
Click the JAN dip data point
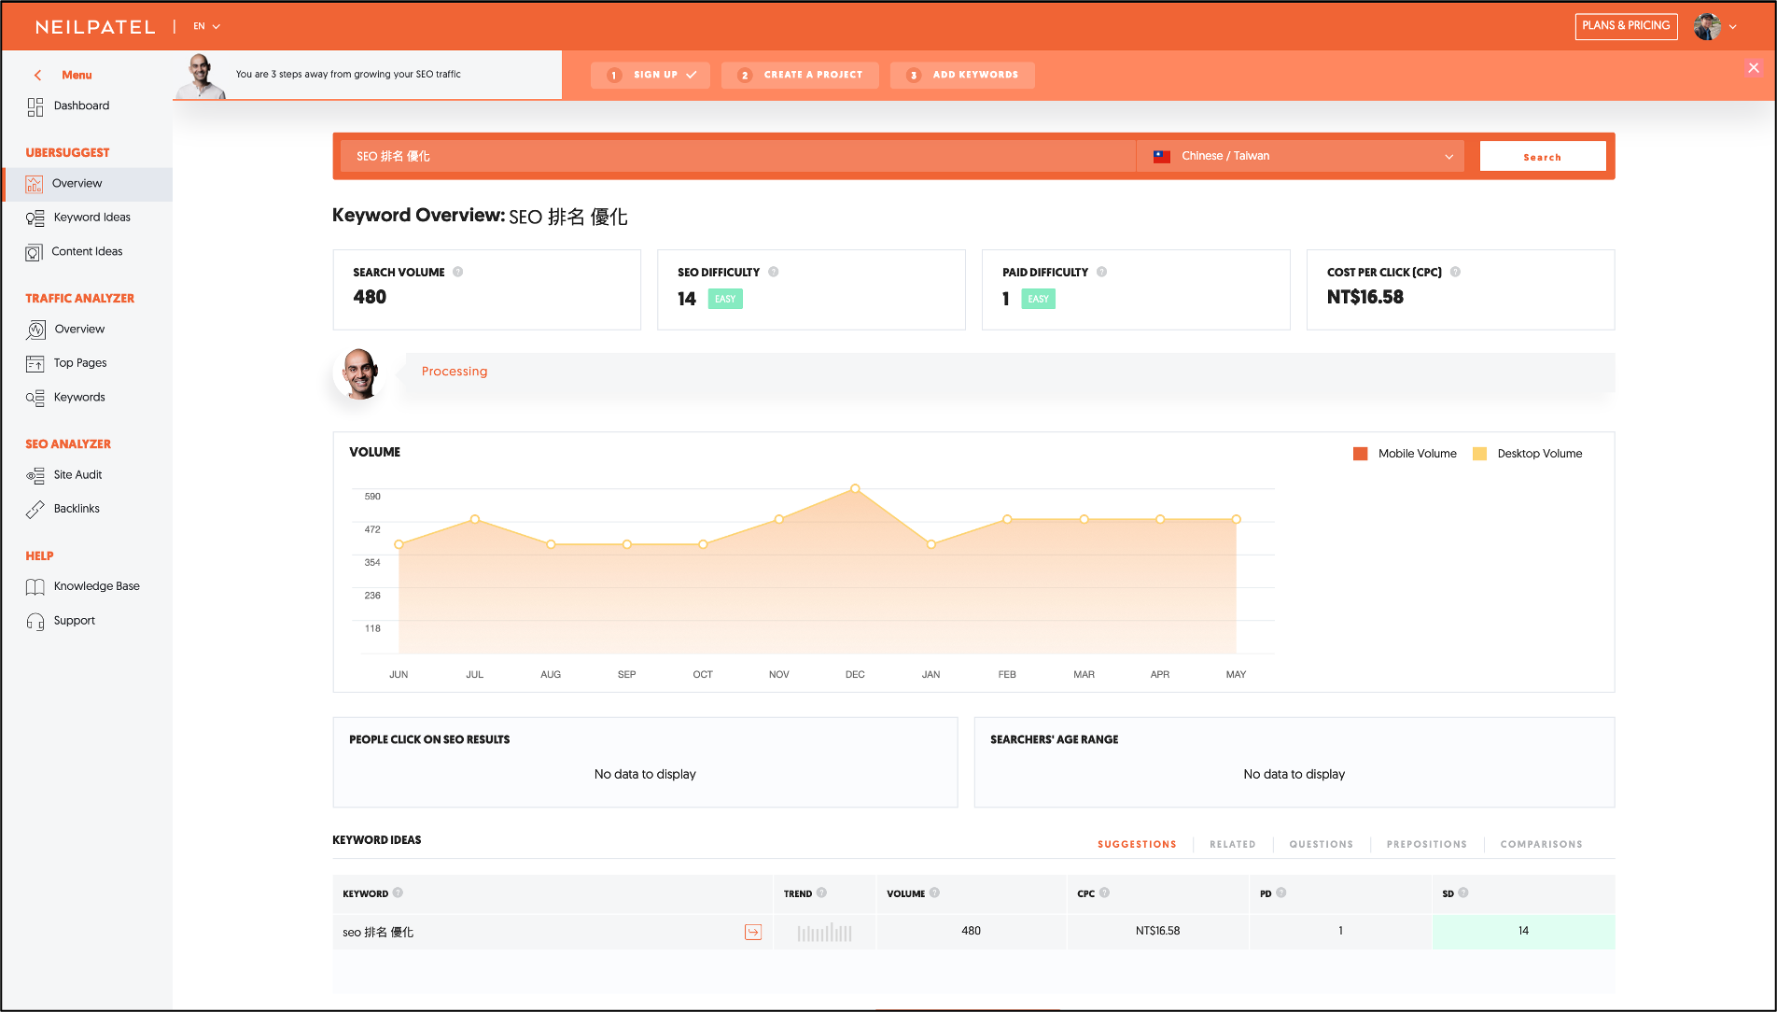[930, 544]
